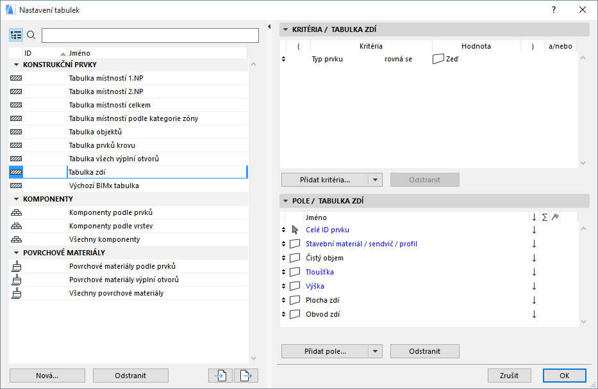The width and height of the screenshot is (598, 389).
Task: Click the rovná se operator in criteria
Action: (398, 59)
